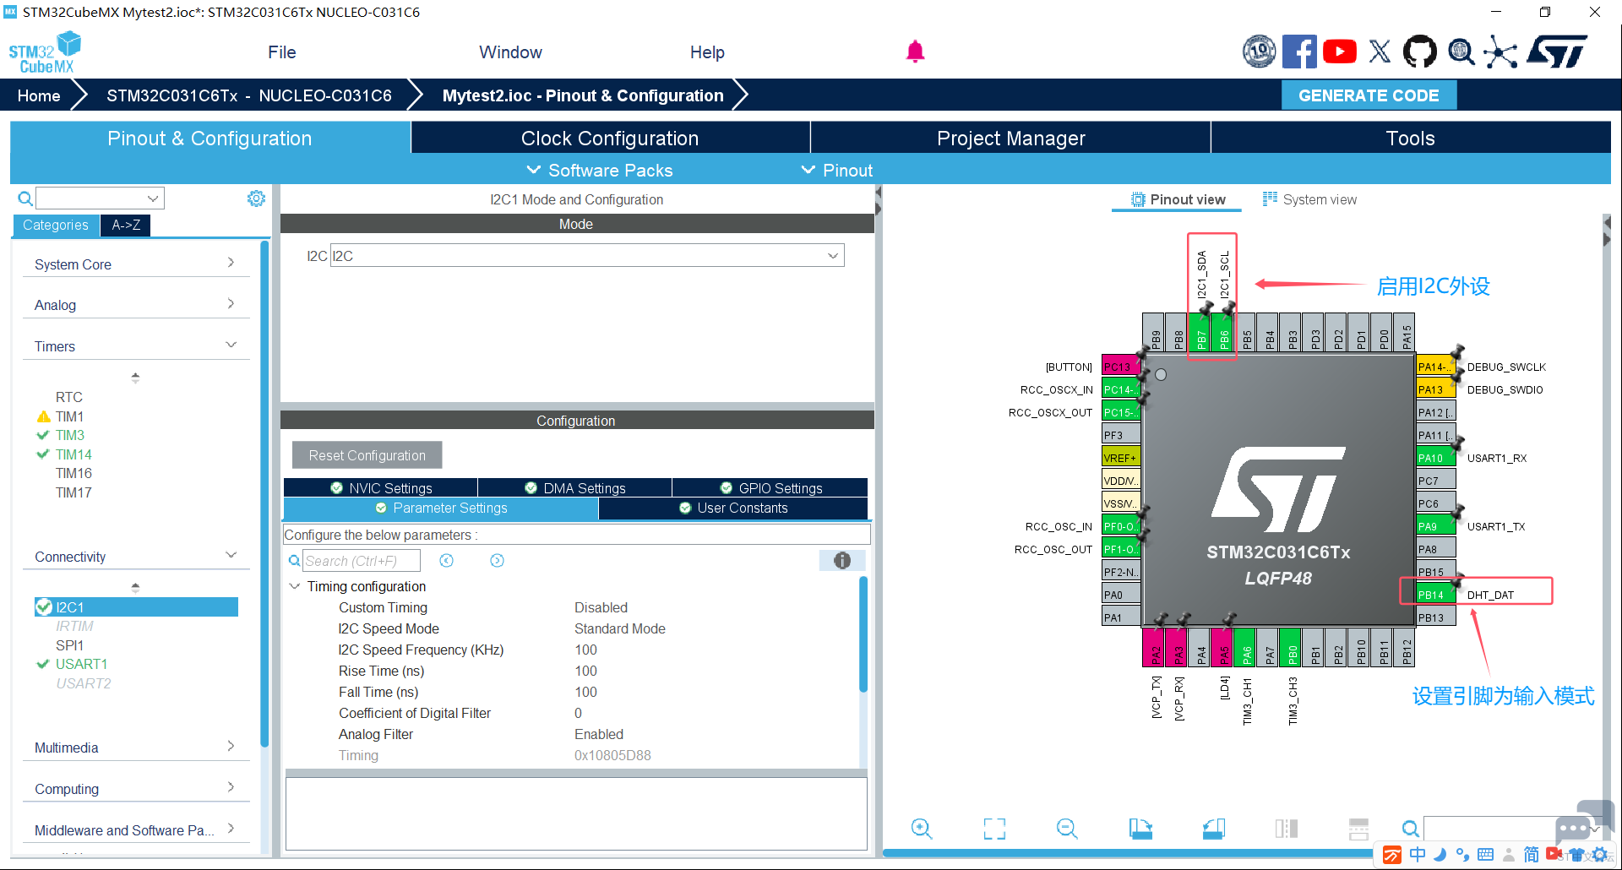Click the I2C Speed Mode value Standard Mode
Viewport: 1622px width, 870px height.
click(620, 628)
